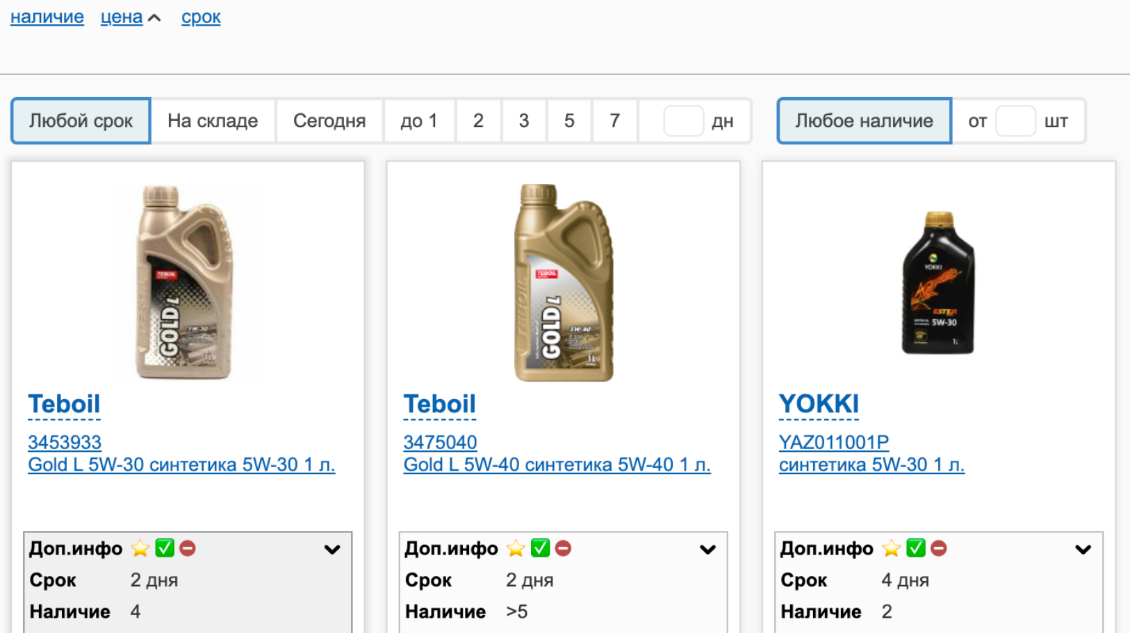Click green checkmark icon on Teboil 3475040 card
This screenshot has height=633, width=1130.
540,548
